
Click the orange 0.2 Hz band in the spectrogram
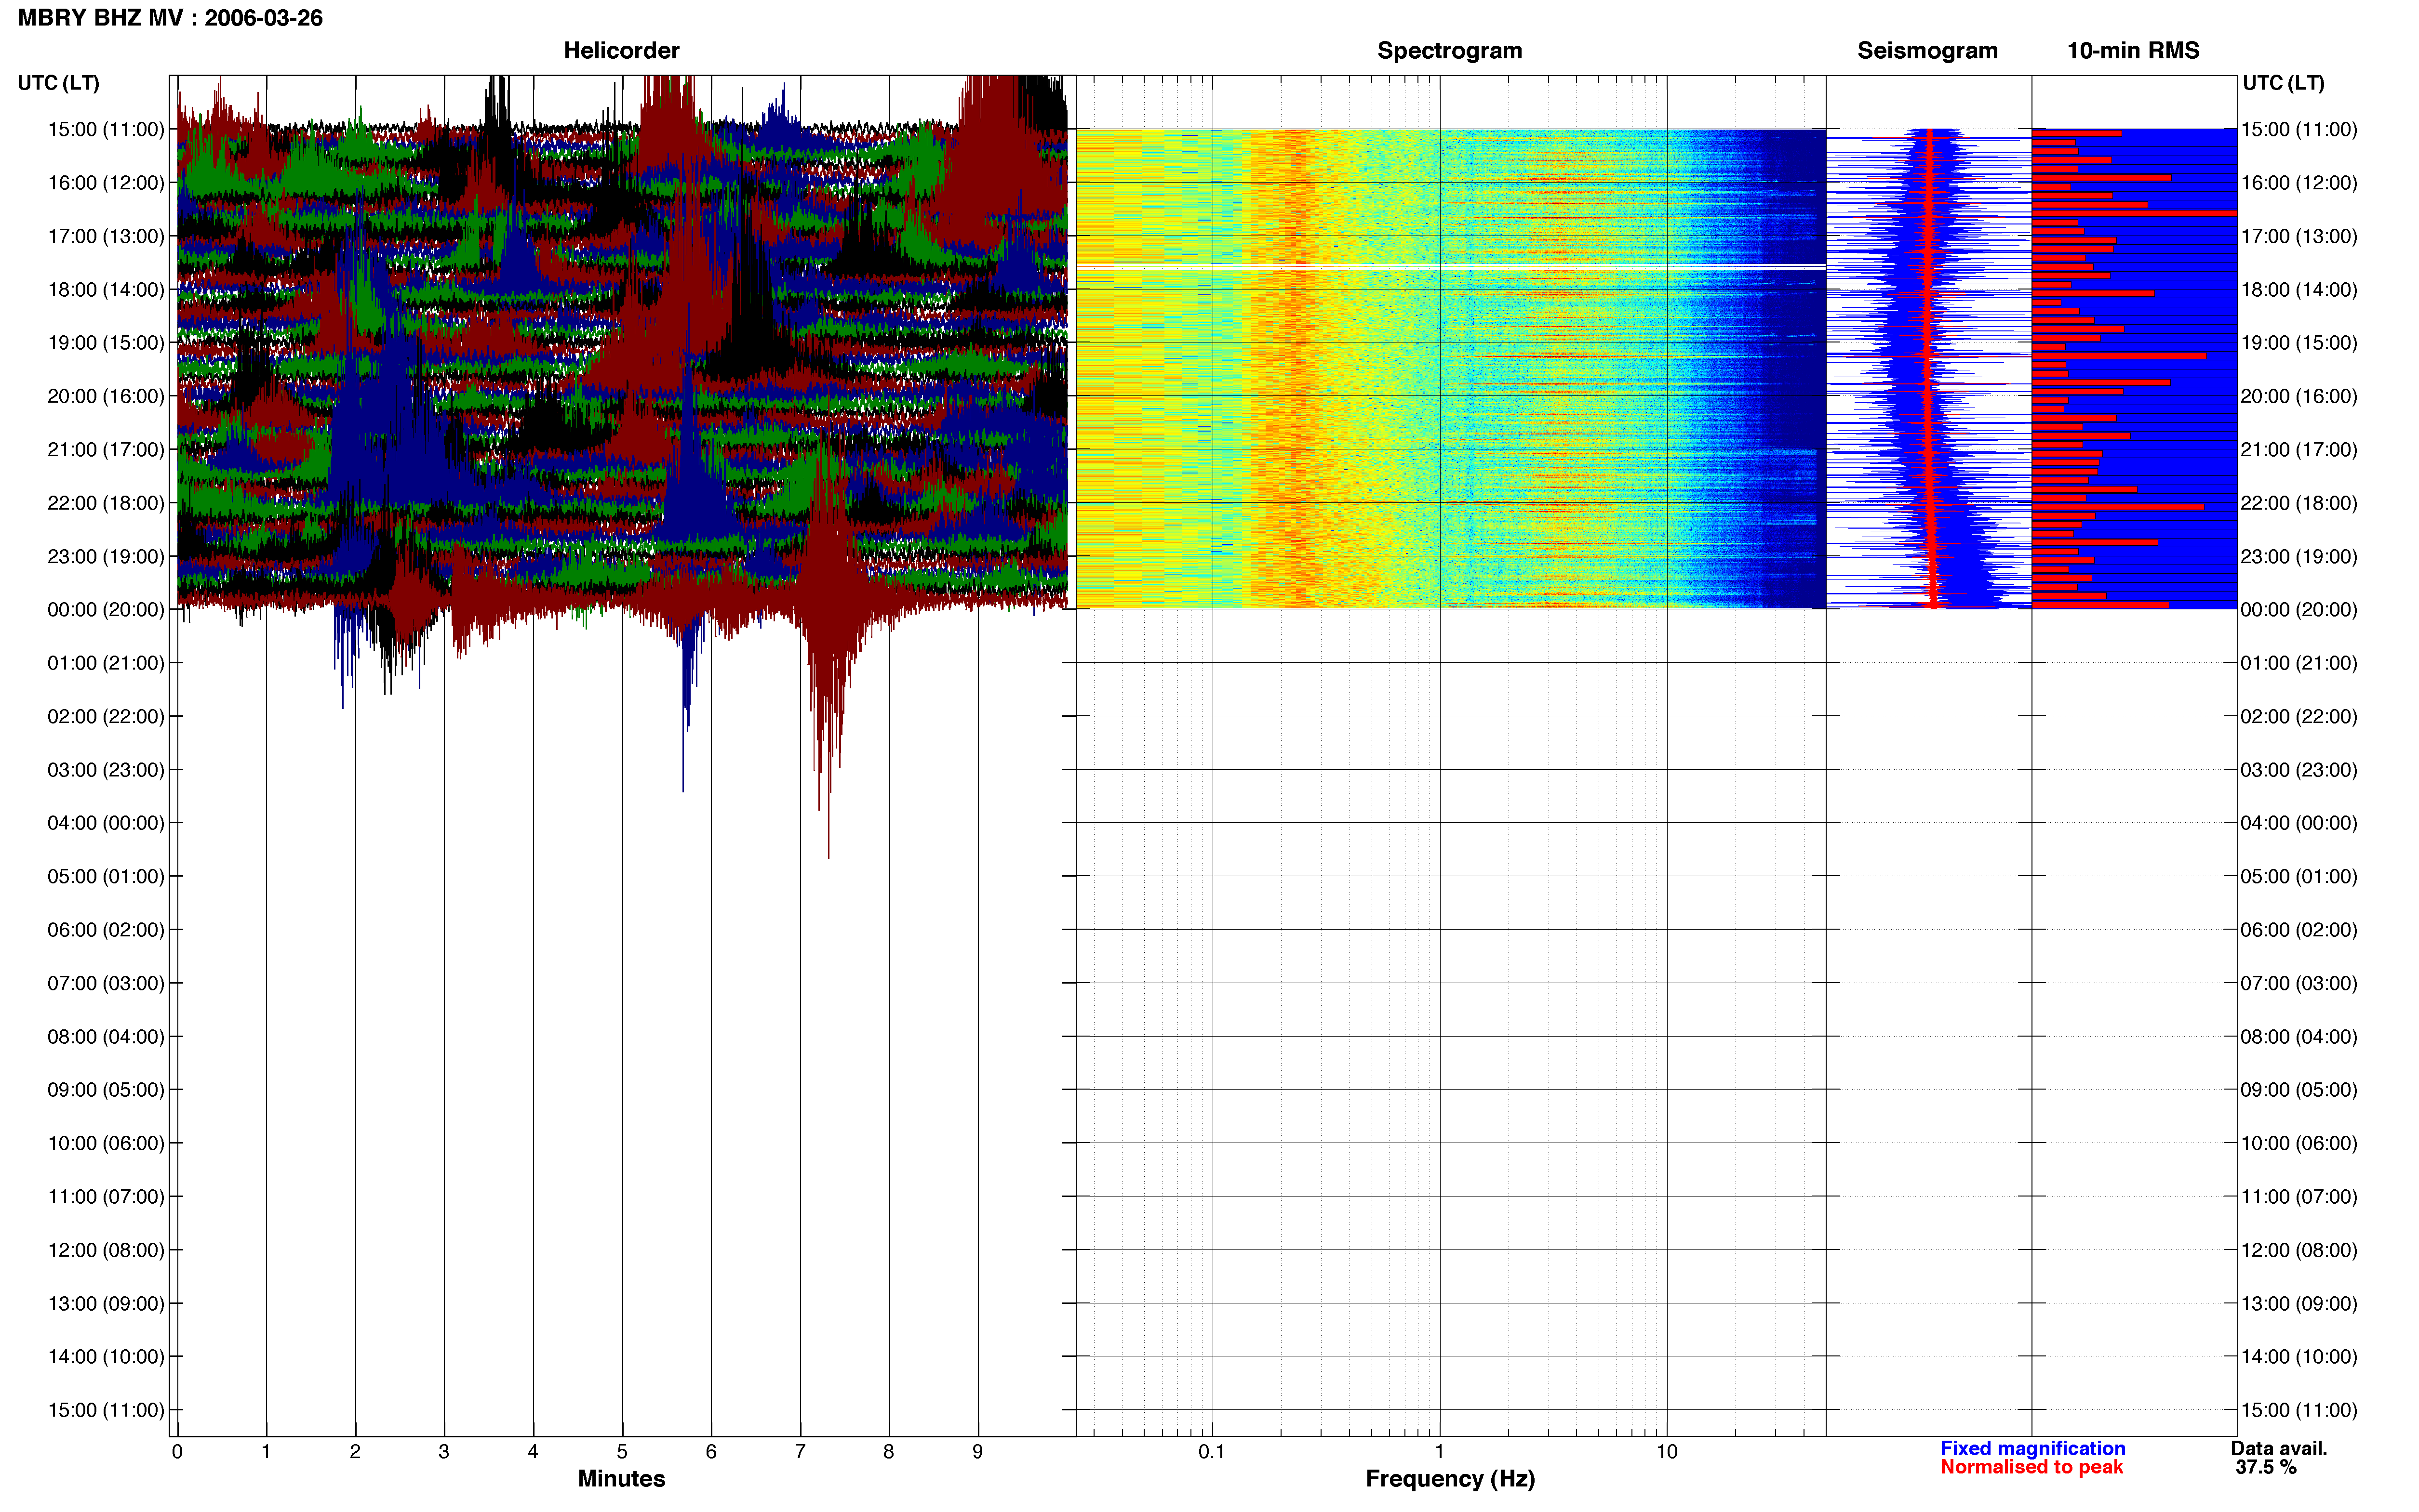click(1296, 368)
